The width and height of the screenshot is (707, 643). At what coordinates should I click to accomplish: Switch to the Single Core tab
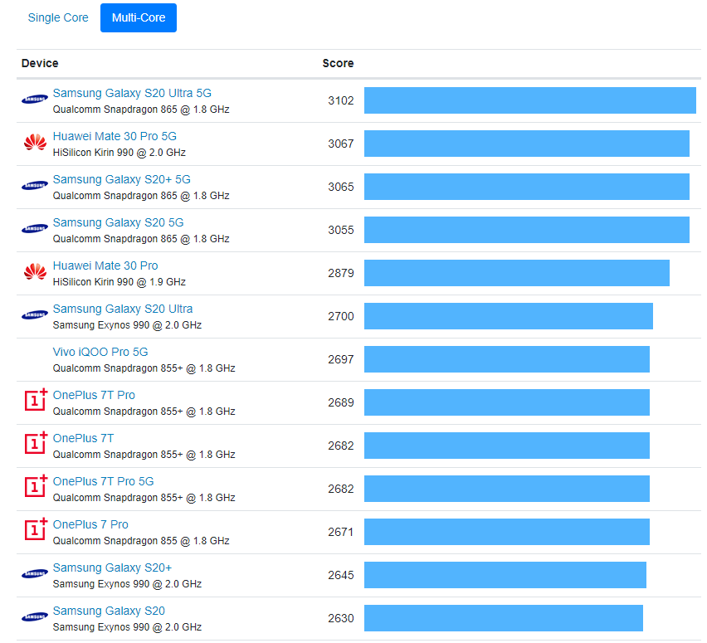pyautogui.click(x=58, y=17)
